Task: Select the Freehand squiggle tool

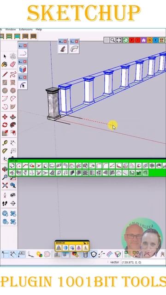Action: pos(13,75)
